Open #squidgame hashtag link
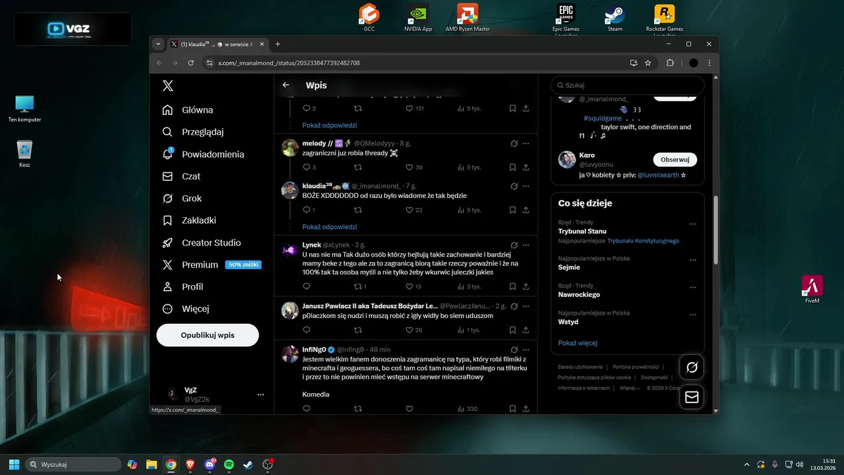The image size is (844, 475). pyautogui.click(x=603, y=118)
